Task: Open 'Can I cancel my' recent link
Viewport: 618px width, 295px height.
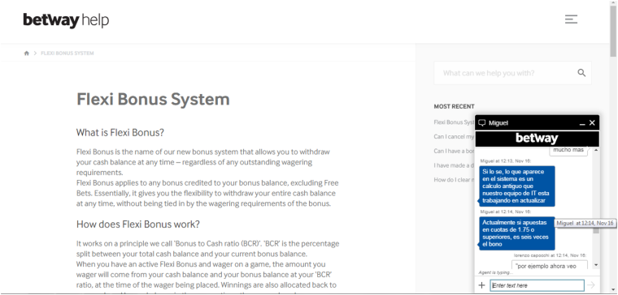Action: (x=454, y=137)
